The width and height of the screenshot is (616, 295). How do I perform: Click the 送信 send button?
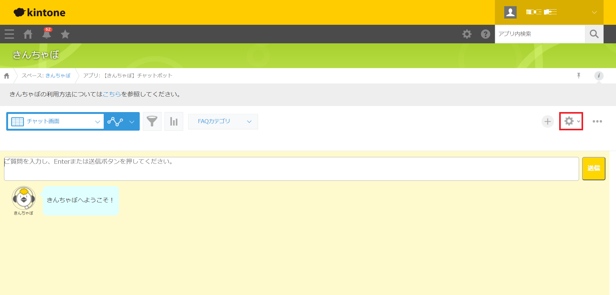(x=593, y=168)
